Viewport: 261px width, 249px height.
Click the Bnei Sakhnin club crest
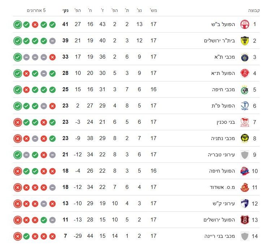click(245, 122)
